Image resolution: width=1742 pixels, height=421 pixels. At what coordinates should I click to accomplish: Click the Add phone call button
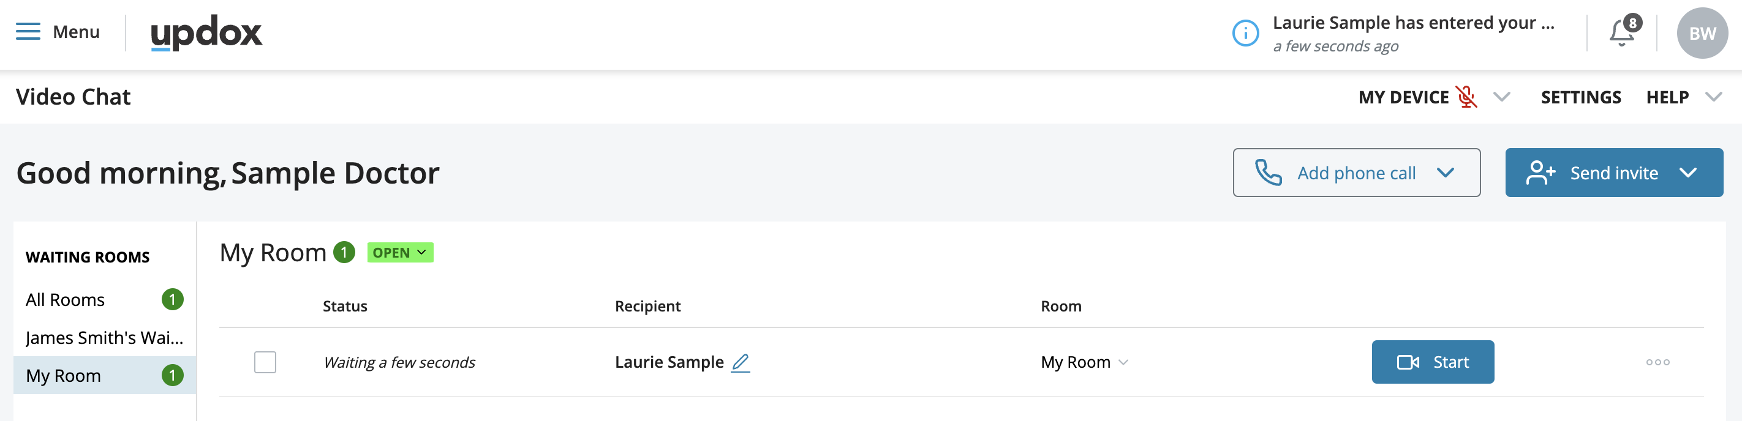tap(1355, 173)
